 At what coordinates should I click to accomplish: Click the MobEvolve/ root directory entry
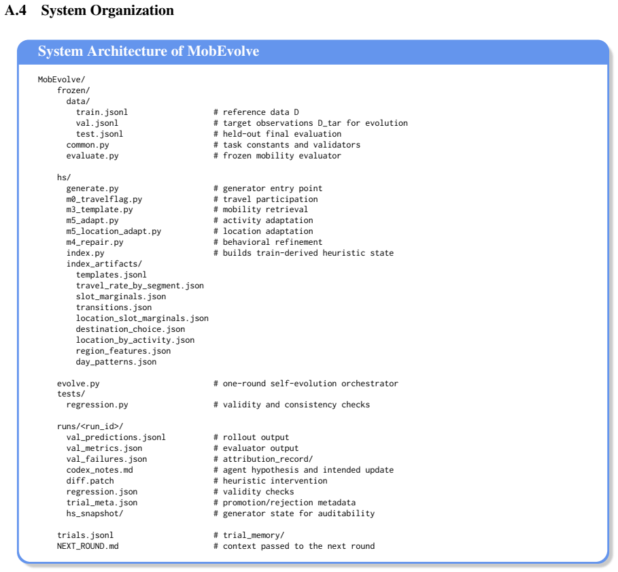(x=61, y=79)
